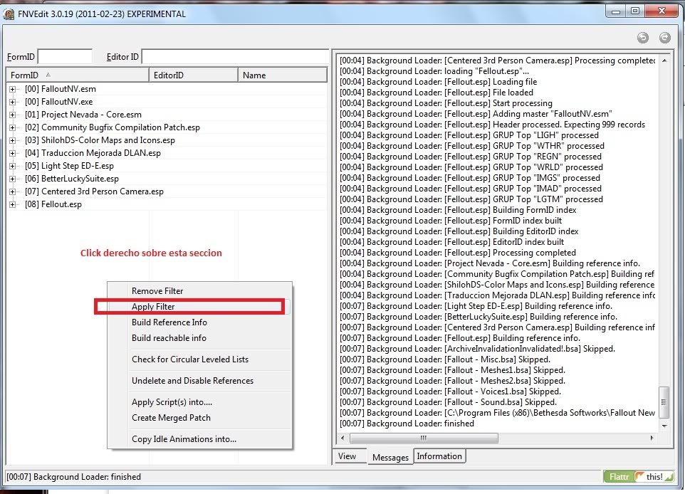
Task: Click the Flattr this button
Action: tap(638, 476)
